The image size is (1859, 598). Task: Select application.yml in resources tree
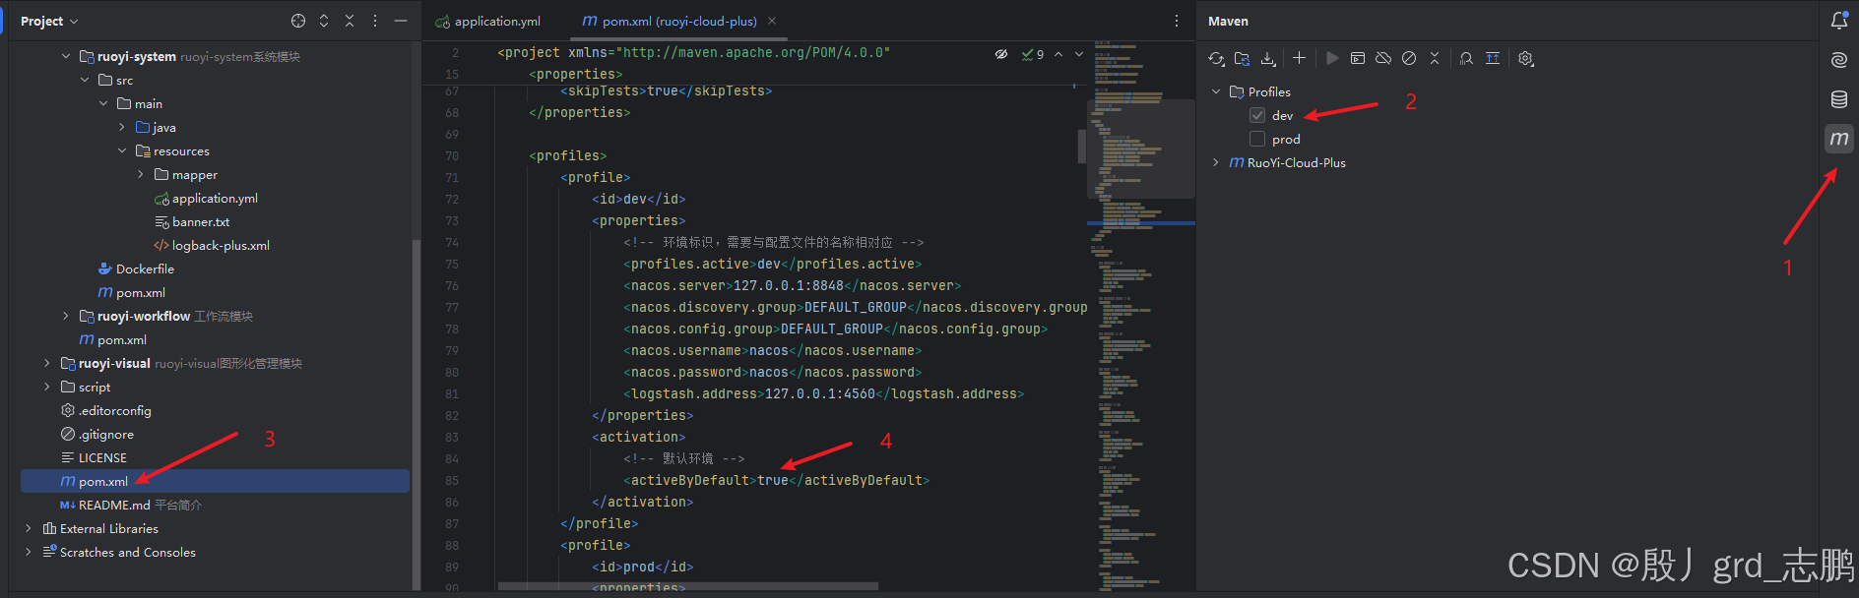pyautogui.click(x=206, y=198)
